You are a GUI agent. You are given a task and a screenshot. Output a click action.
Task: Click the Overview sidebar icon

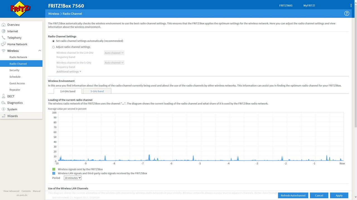coord(4,25)
